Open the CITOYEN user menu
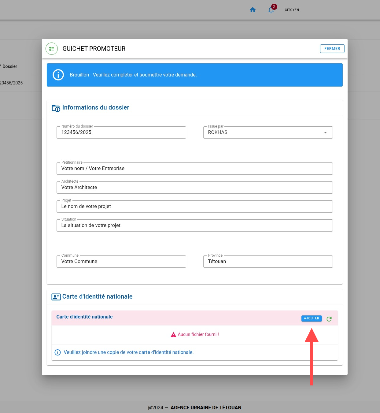Screen dimensions: 380x413 click(x=292, y=10)
